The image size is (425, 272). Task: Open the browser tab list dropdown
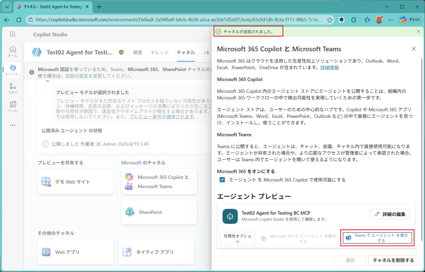(x=7, y=7)
